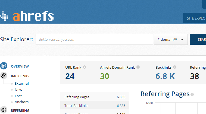Click the Search button
This screenshot has height=114, width=206.
coord(198,39)
